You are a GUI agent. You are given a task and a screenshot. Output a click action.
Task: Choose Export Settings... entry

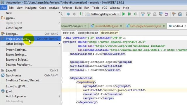tap(30, 55)
